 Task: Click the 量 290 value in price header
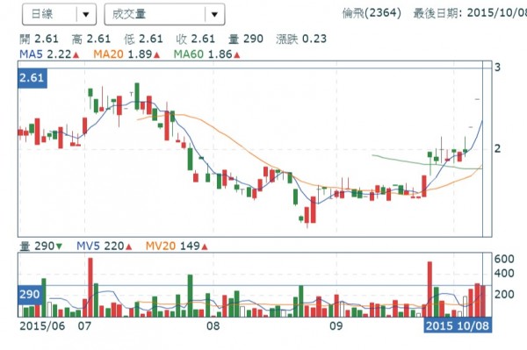point(246,39)
